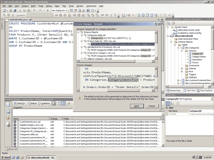Click the Alphabetical sort properties icon

172,103
